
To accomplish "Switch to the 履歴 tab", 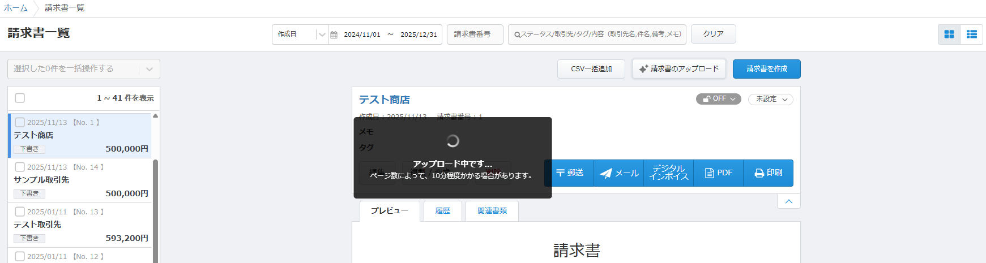I will click(x=443, y=211).
